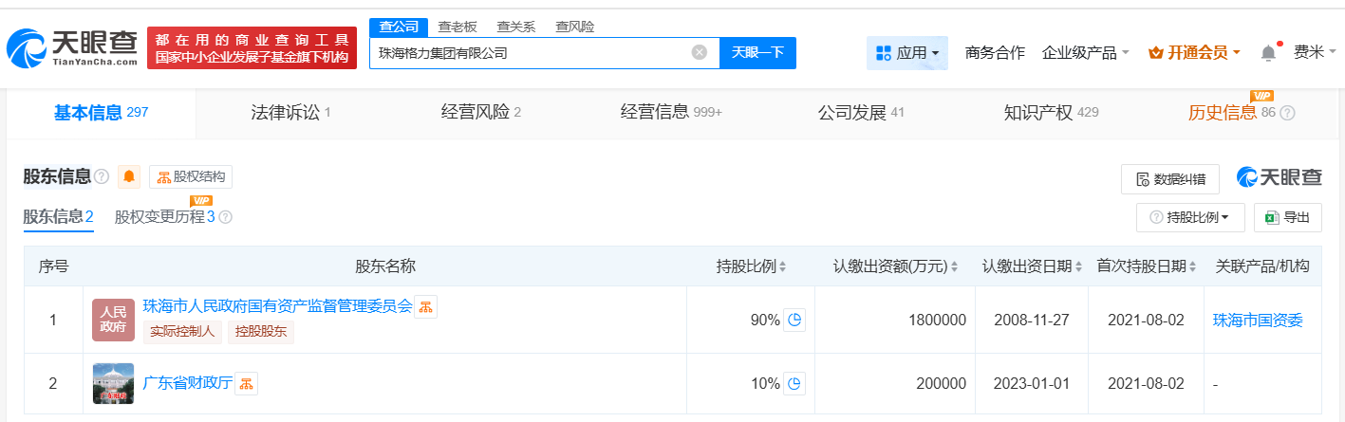Open the 应用 dropdown menu
Screen dimensions: 1345x422
[906, 53]
